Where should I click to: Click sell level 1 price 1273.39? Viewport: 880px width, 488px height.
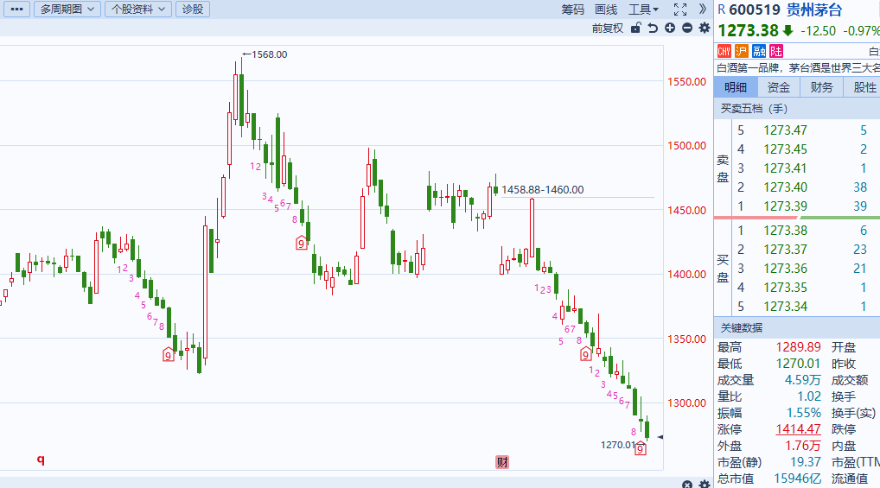pyautogui.click(x=785, y=206)
